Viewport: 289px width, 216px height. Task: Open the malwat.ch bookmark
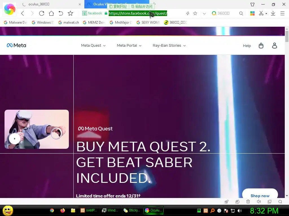point(69,22)
